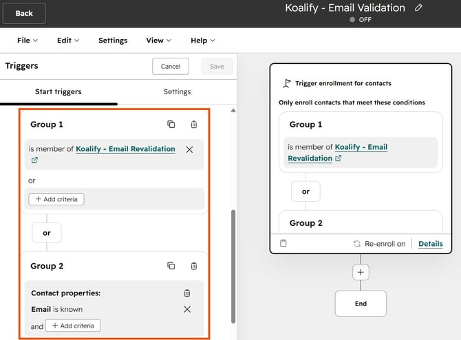Viewport: 461px width, 340px height.
Task: Remove the Koalify list membership criterion
Action: coord(189,150)
